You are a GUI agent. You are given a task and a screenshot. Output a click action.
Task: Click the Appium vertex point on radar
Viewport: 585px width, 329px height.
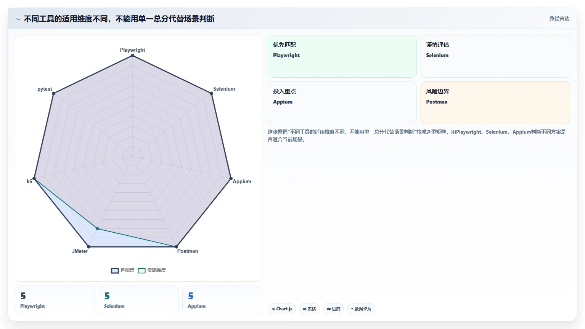[231, 178]
